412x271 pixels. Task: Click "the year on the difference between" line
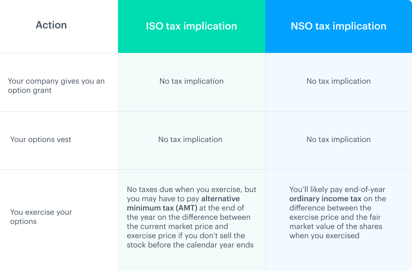coord(189,217)
